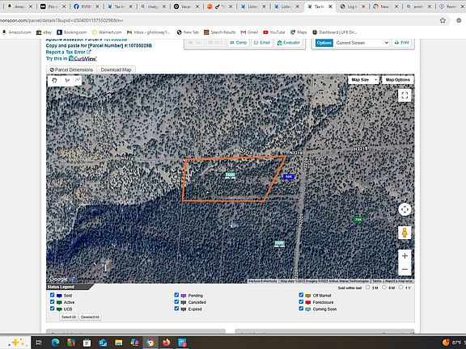Open Walmart.com bookmark
This screenshot has width=466, height=349.
point(107,32)
